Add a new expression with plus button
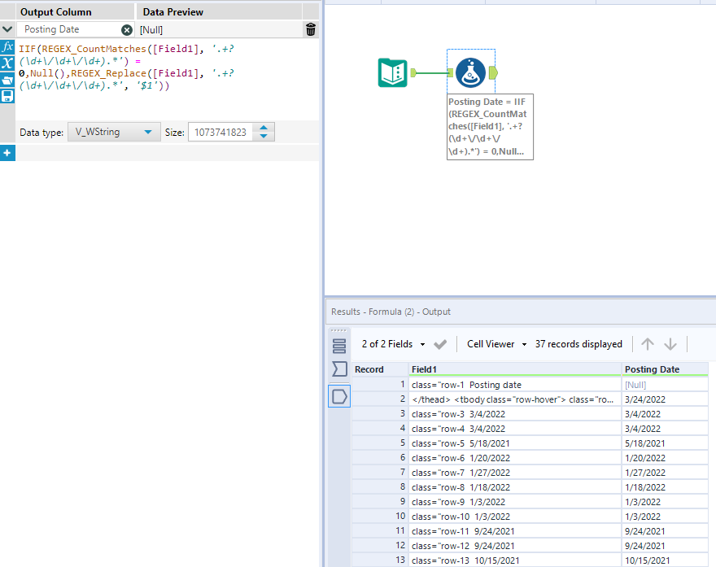Image resolution: width=716 pixels, height=567 pixels. click(7, 153)
